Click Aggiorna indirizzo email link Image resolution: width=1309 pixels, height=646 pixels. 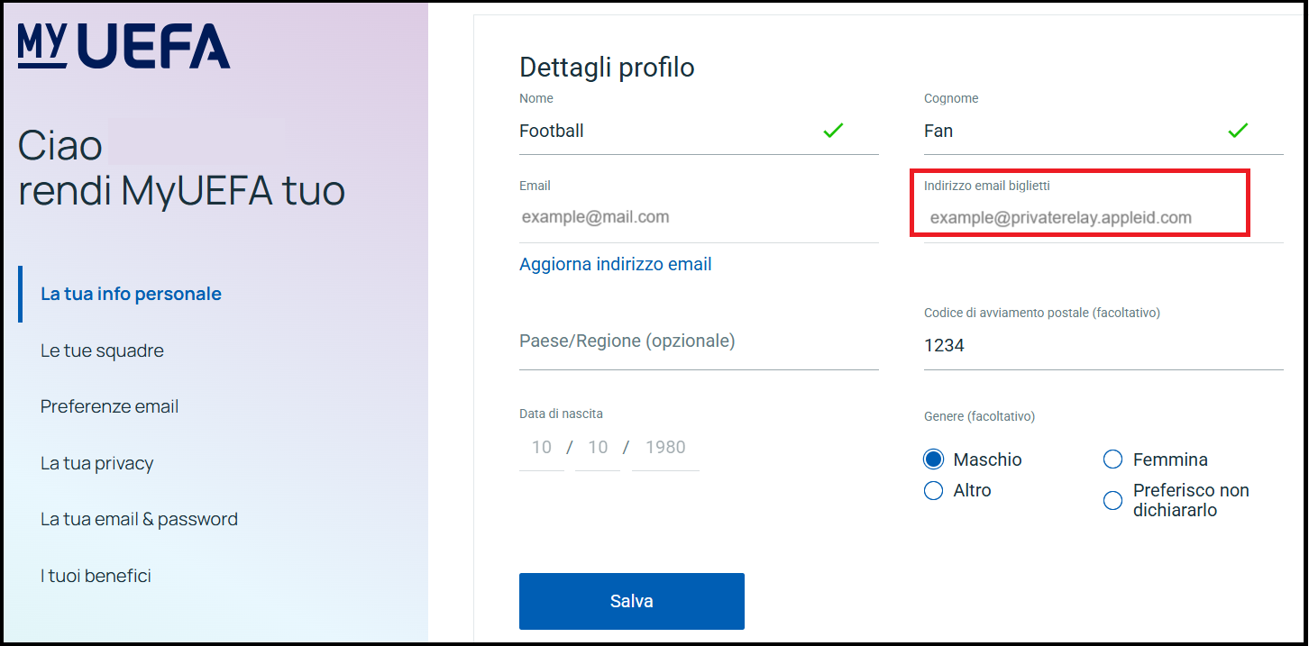616,264
